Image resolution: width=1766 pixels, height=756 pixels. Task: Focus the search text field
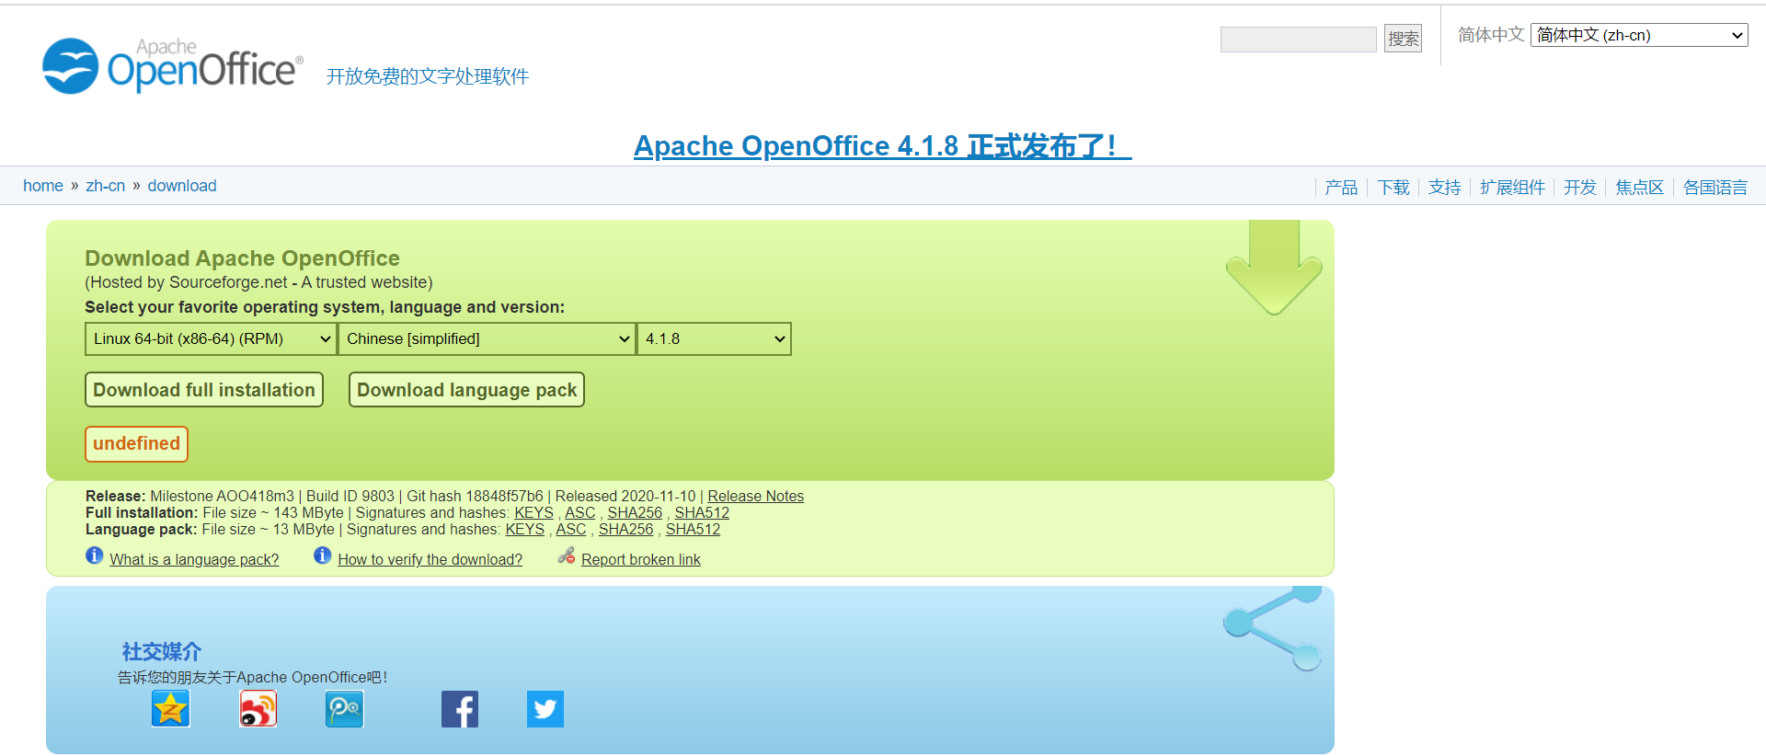click(x=1298, y=39)
